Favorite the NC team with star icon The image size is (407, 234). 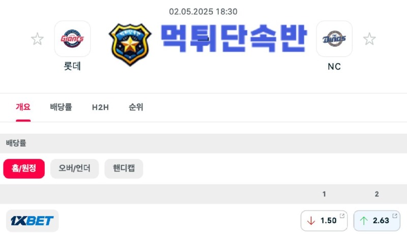(x=369, y=39)
